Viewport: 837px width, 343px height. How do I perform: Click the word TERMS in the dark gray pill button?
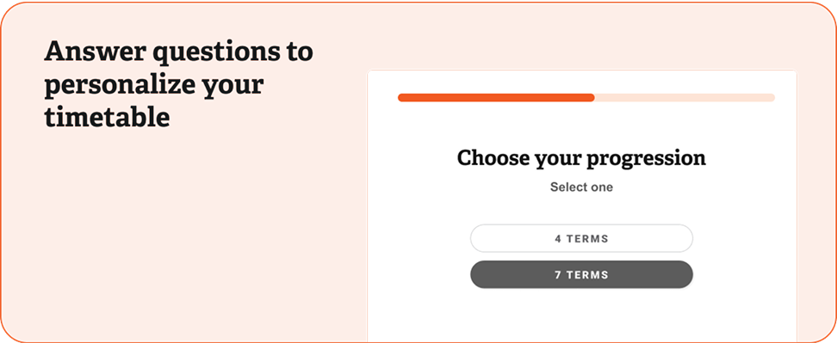(x=587, y=275)
